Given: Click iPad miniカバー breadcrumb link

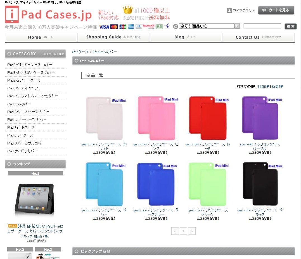Looking at the screenshot, I should [x=105, y=52].
